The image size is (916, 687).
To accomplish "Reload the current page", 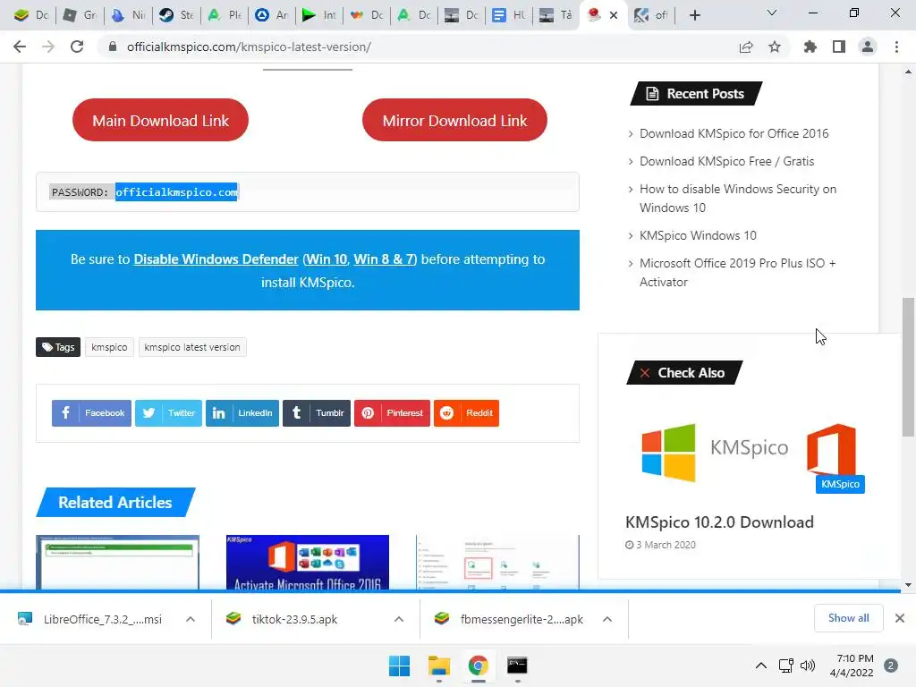I will [x=77, y=47].
